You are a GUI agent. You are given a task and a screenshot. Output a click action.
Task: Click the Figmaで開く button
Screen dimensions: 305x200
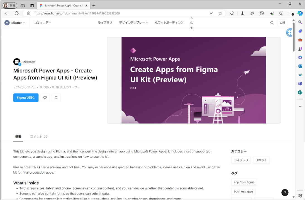26,98
